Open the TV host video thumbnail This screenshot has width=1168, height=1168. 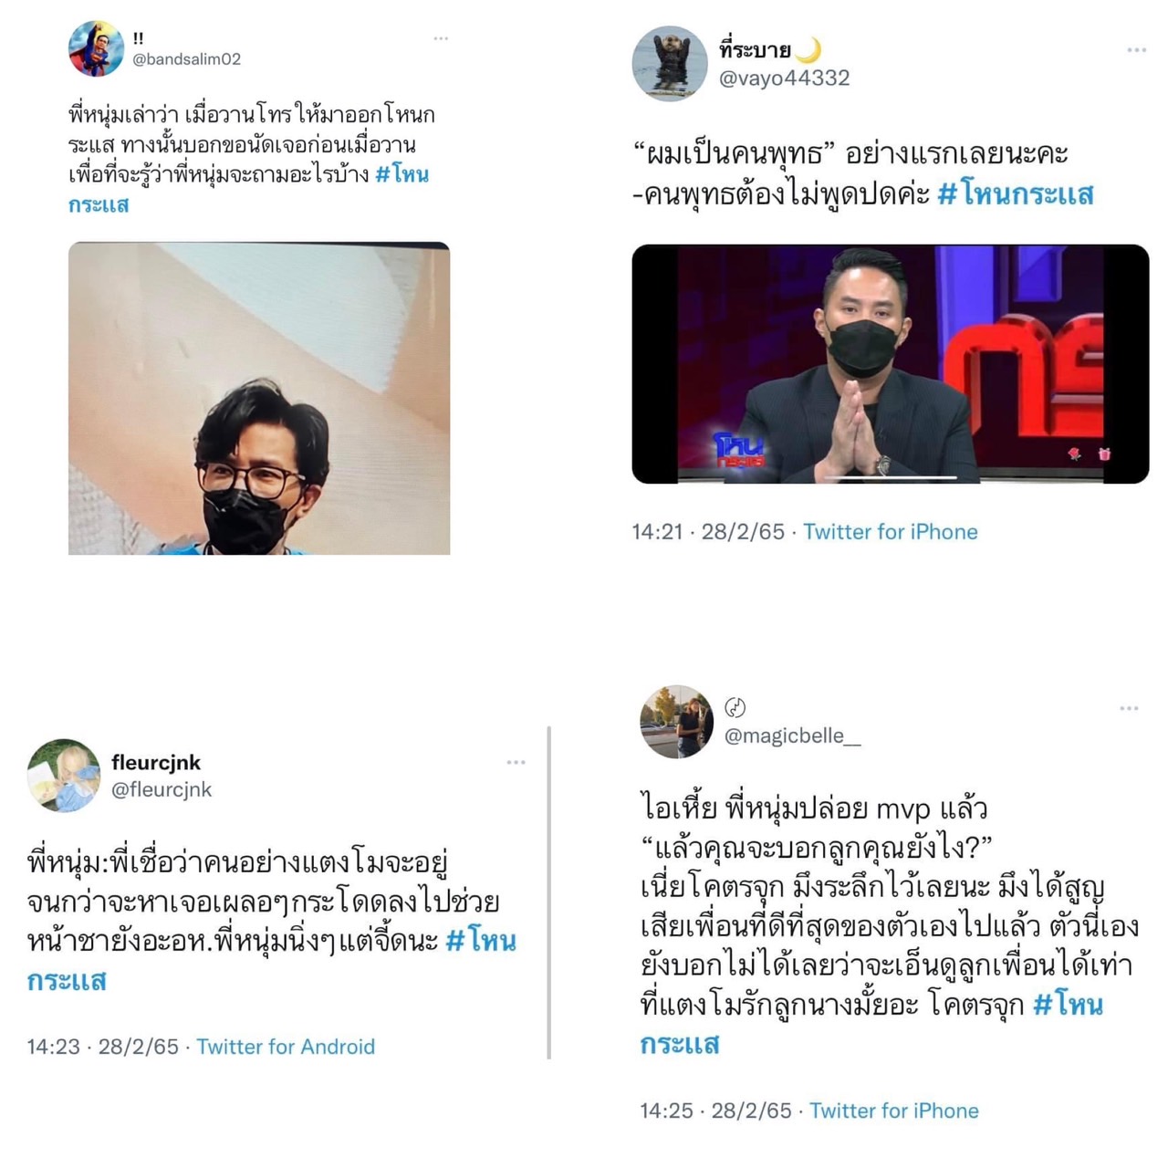click(x=891, y=364)
